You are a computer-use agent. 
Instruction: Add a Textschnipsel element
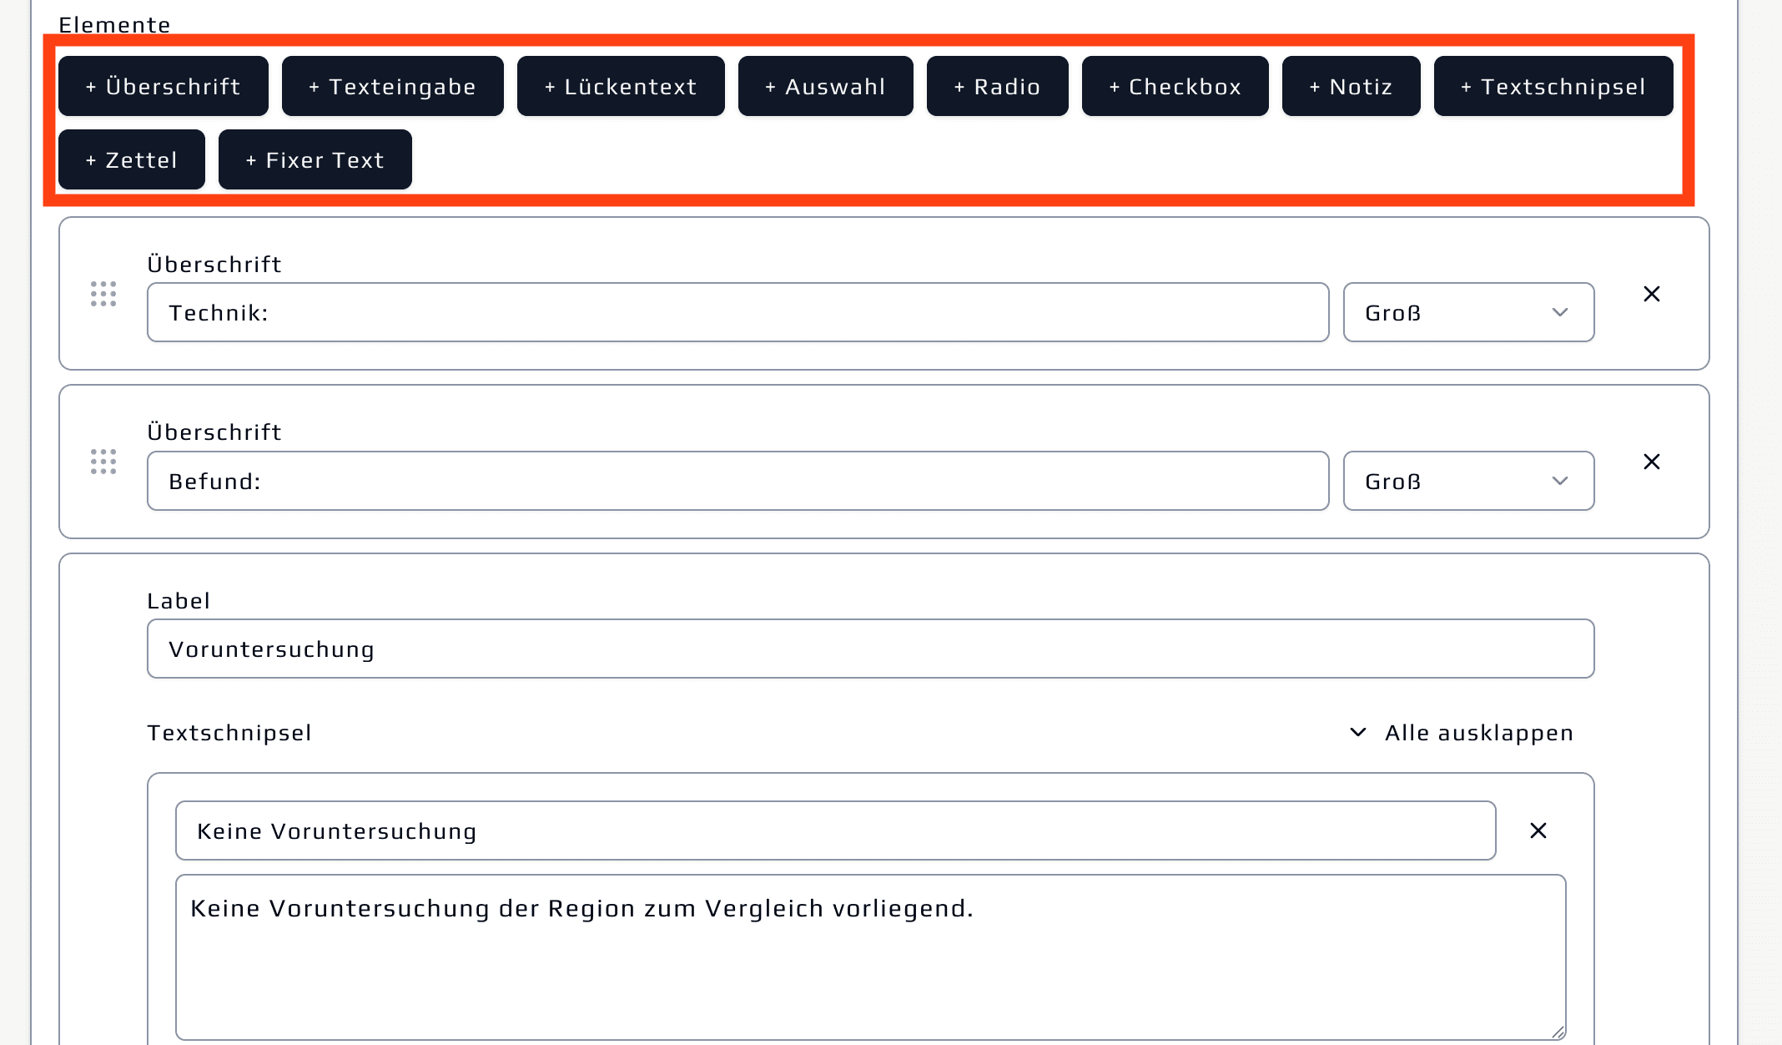point(1553,87)
